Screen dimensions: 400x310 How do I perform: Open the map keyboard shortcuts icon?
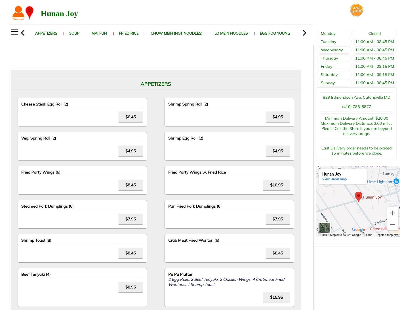pyautogui.click(x=325, y=235)
